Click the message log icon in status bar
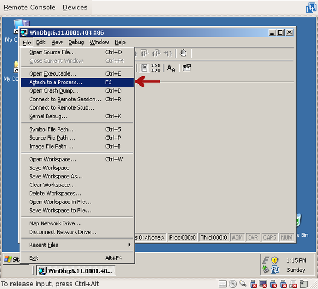This screenshot has width=318, height=289. coord(304,284)
